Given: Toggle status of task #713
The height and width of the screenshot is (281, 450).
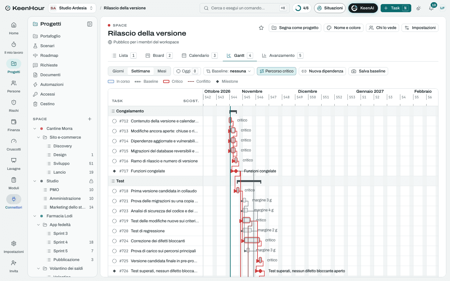Looking at the screenshot, I should click(x=114, y=131).
